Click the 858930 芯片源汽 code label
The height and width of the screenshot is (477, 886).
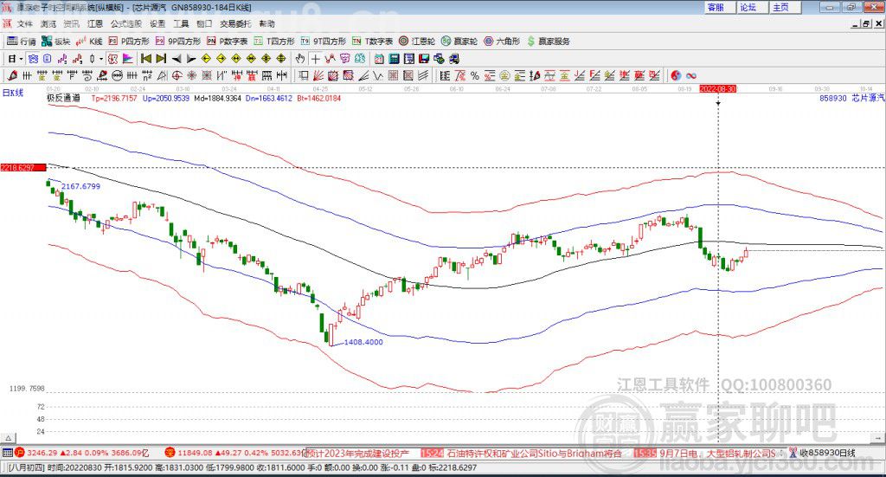pyautogui.click(x=852, y=98)
